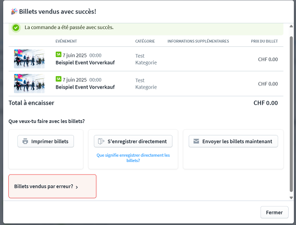Open link explaining enregistrer directement les billets
The width and height of the screenshot is (296, 225).
pos(133,158)
